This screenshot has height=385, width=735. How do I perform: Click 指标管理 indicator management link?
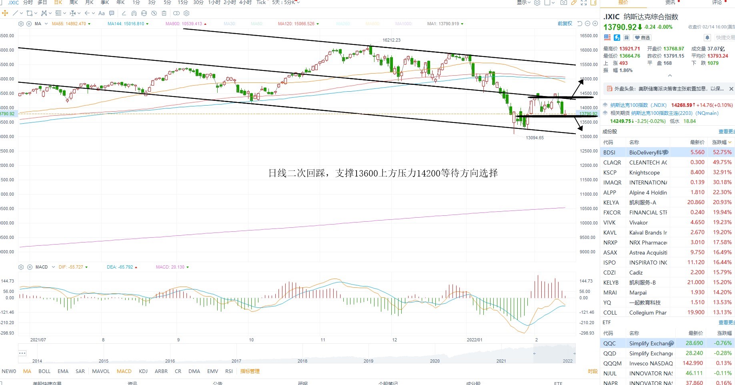tap(250, 371)
